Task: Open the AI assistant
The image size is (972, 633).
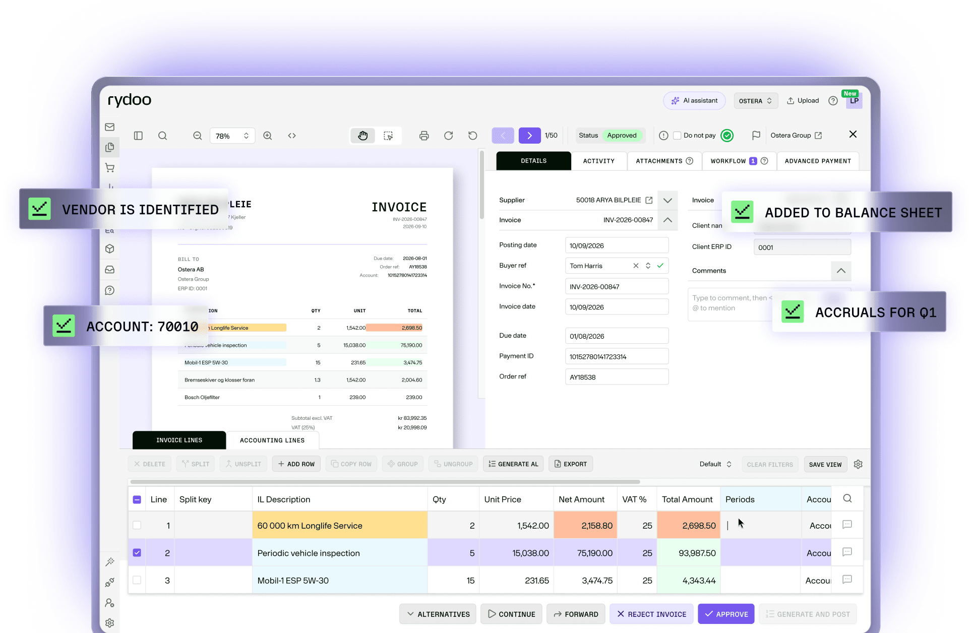Action: click(694, 101)
